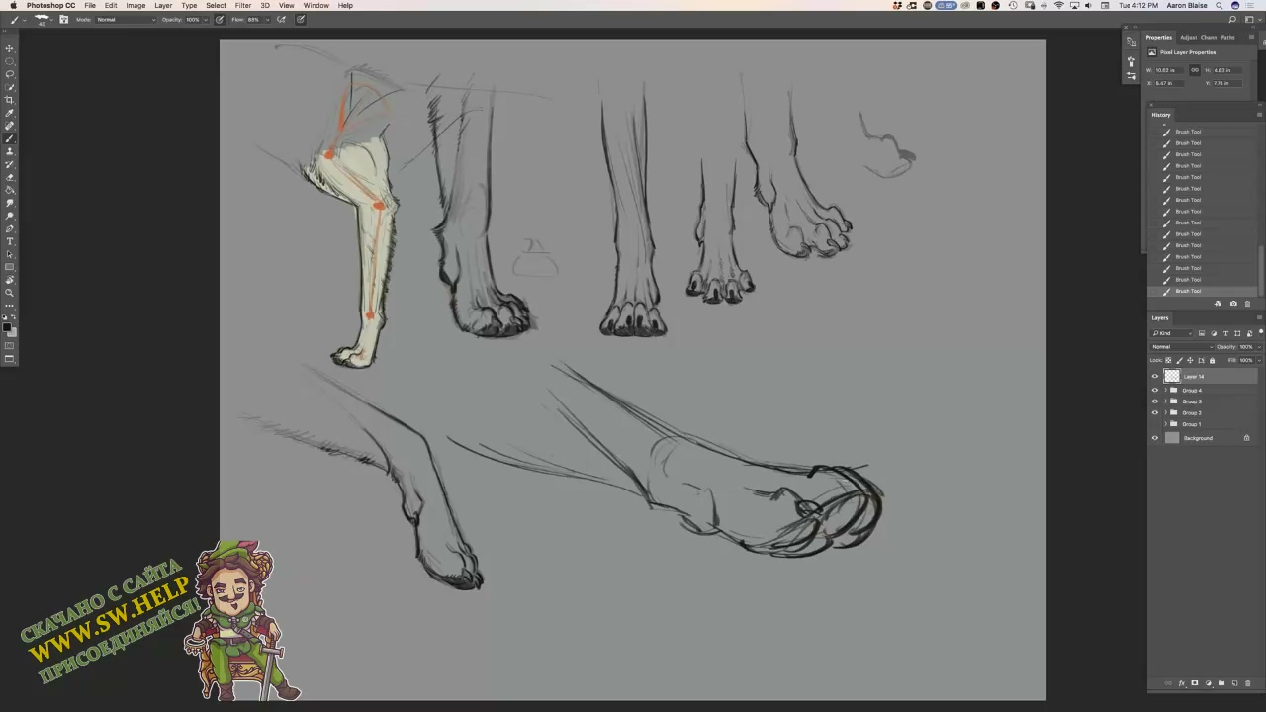This screenshot has height=712, width=1266.
Task: Hide the Group 4 layer group
Action: point(1154,391)
